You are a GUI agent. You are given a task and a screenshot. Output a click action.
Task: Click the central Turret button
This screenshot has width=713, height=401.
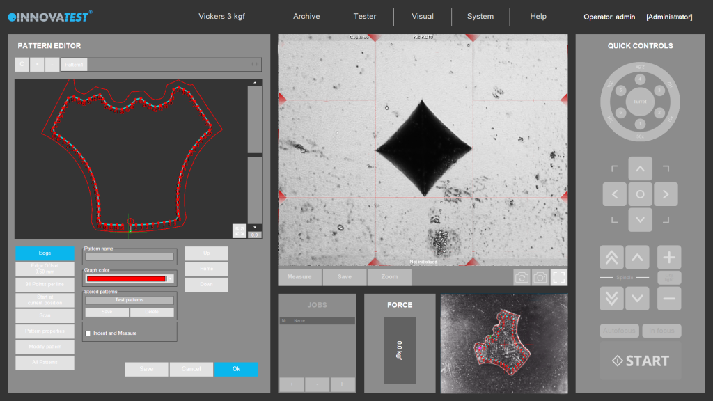640,102
